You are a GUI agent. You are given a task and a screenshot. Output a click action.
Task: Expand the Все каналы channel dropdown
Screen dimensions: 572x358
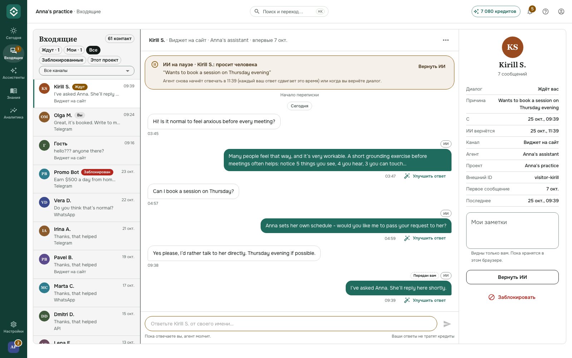tap(87, 71)
